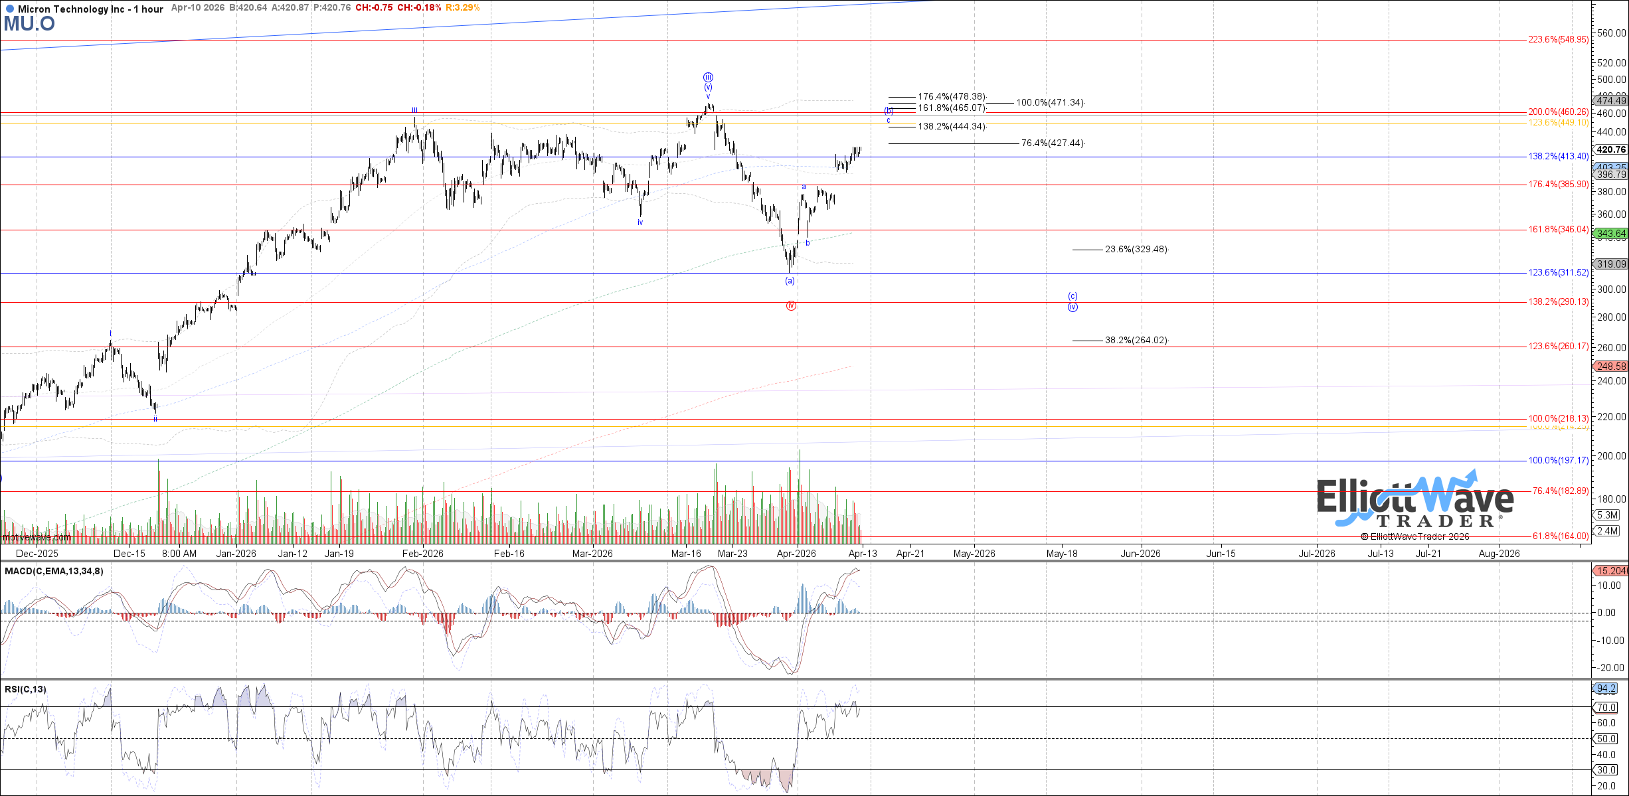Click the blue circle icon beside Micron title

[x=9, y=9]
